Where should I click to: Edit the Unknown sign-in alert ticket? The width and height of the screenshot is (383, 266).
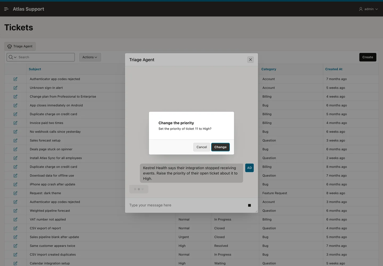click(x=15, y=88)
